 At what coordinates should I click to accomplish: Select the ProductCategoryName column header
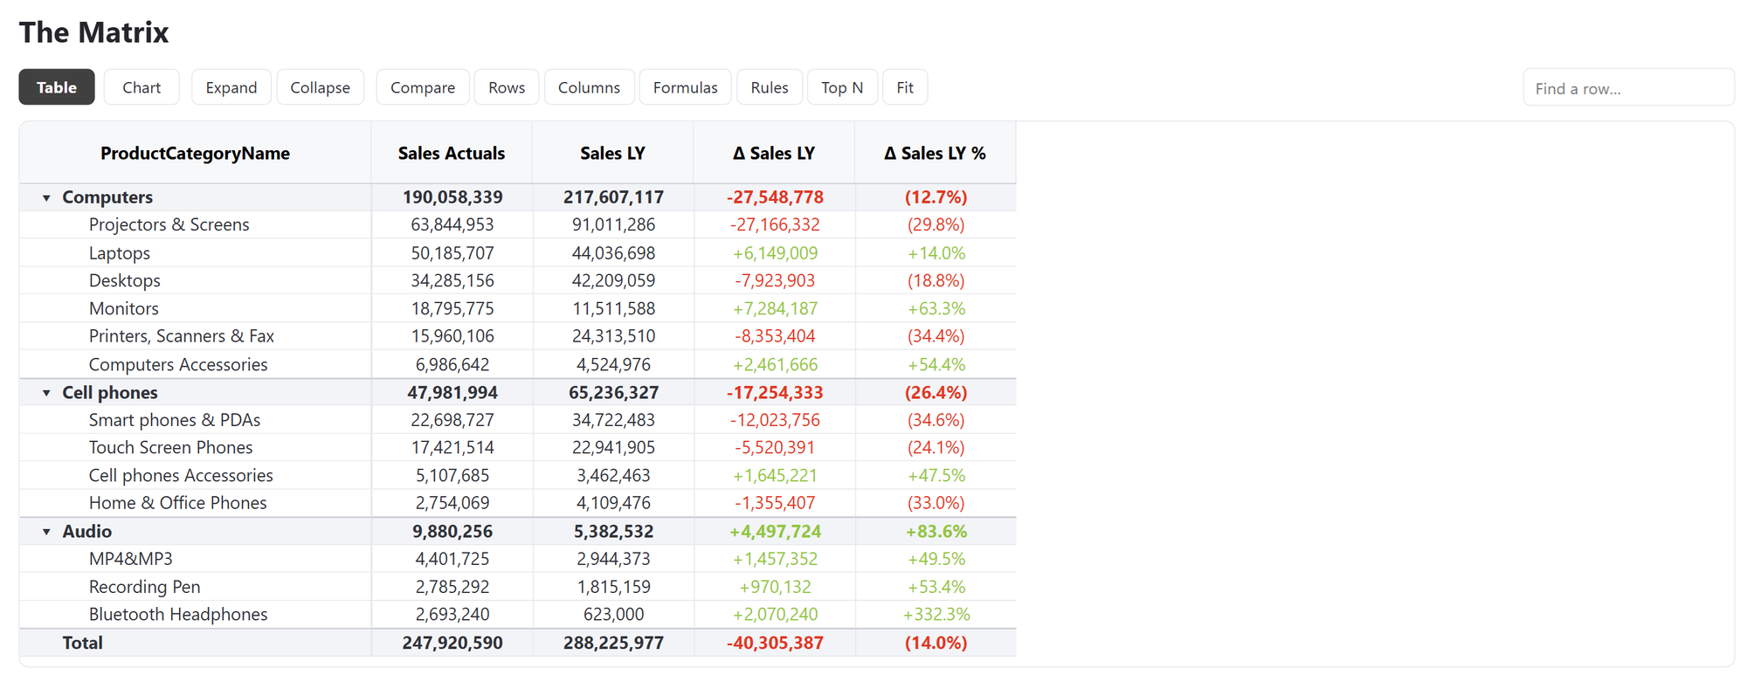point(195,154)
